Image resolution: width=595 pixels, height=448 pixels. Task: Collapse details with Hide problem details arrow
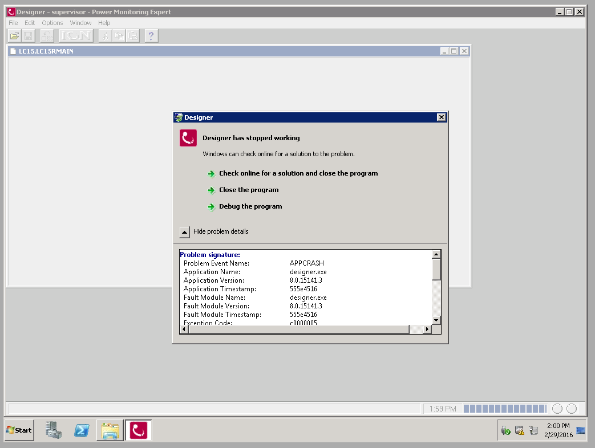(x=184, y=232)
